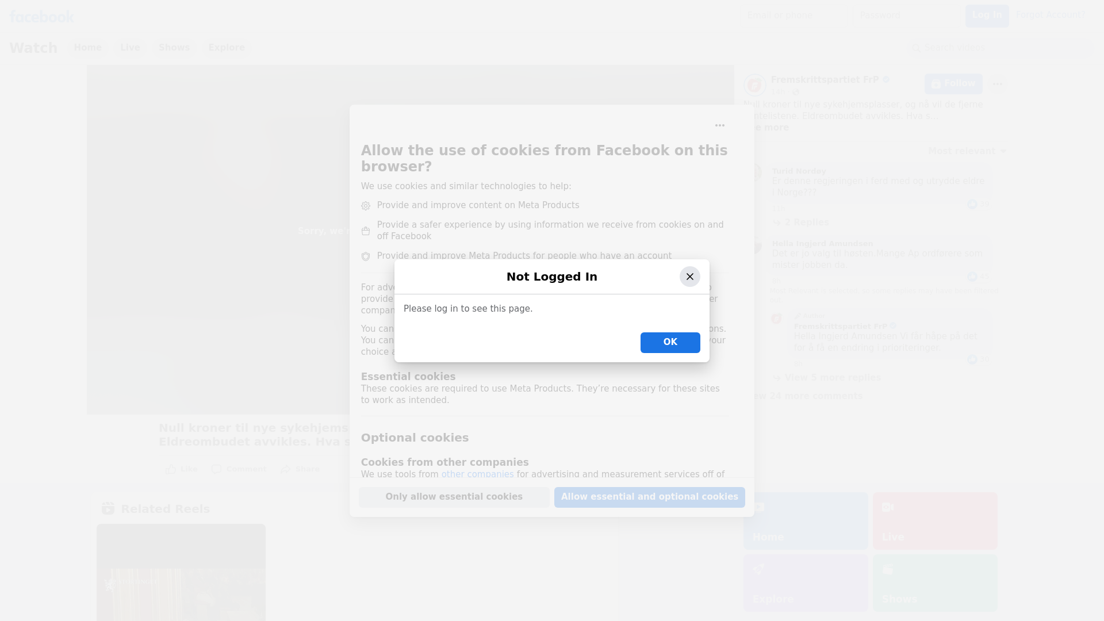1104x621 pixels.
Task: Open the Live tile in the side panel
Action: (935, 520)
